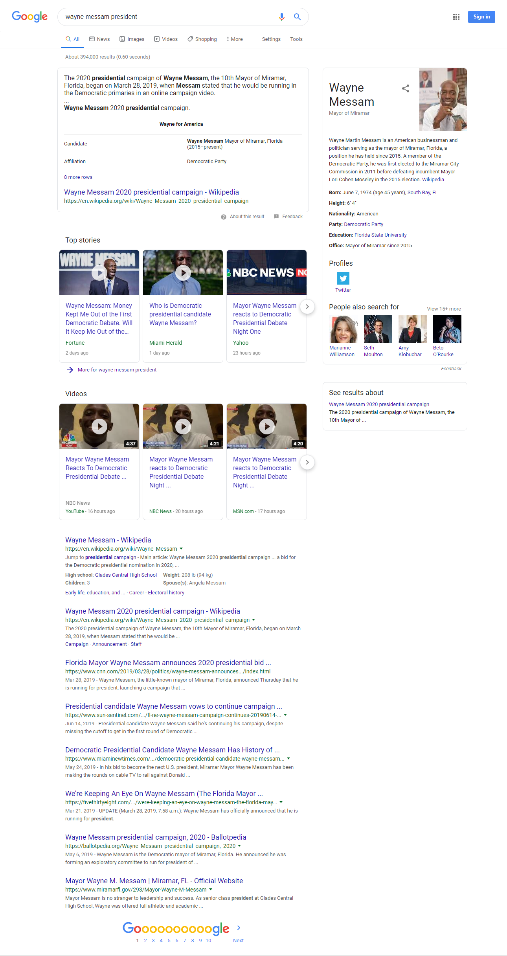Click the blue search magnifier button
Image resolution: width=507 pixels, height=956 pixels.
pos(297,17)
